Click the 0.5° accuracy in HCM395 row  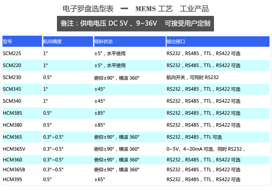(48, 179)
